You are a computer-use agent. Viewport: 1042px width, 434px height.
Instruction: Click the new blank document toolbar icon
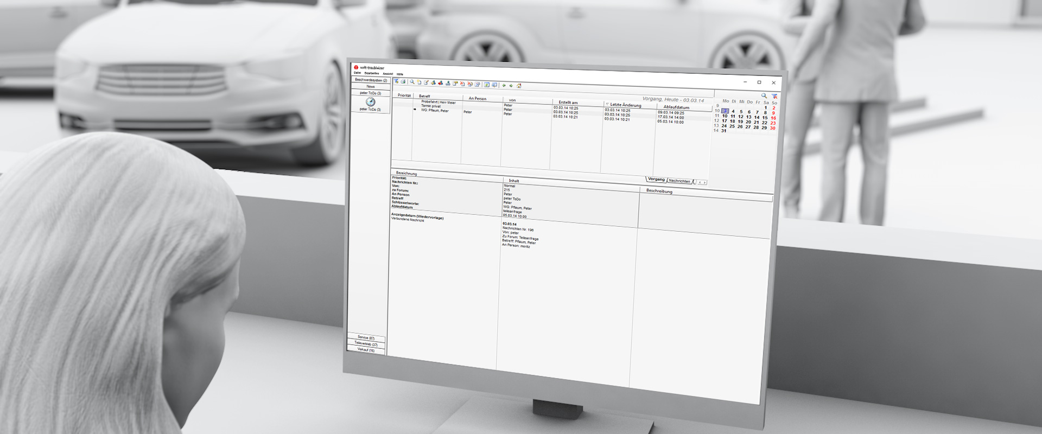coord(419,82)
